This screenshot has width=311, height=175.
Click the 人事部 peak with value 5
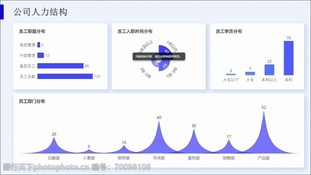pyautogui.click(x=89, y=151)
